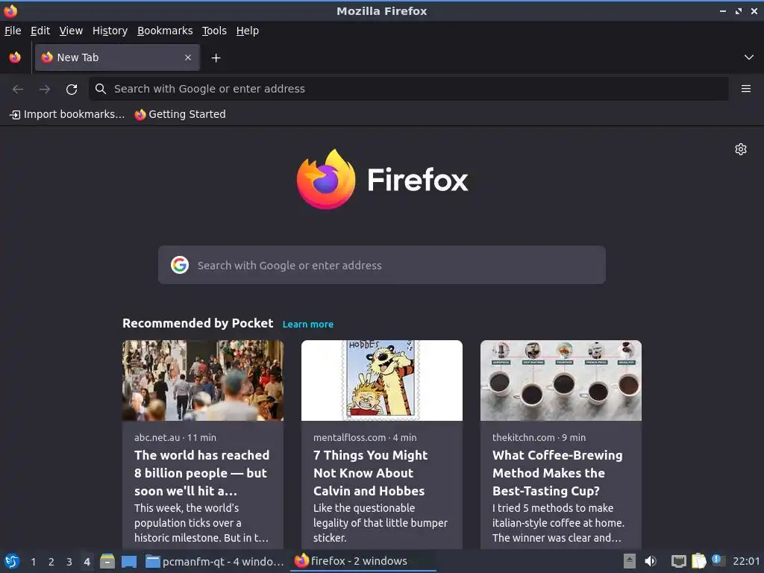The image size is (764, 573).
Task: Click the Google icon in page search box
Action: (180, 265)
